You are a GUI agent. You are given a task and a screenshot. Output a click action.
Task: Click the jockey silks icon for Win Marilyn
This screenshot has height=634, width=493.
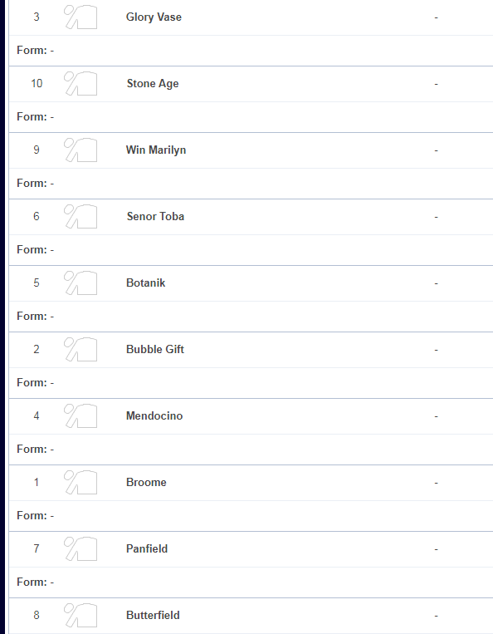[x=81, y=150]
